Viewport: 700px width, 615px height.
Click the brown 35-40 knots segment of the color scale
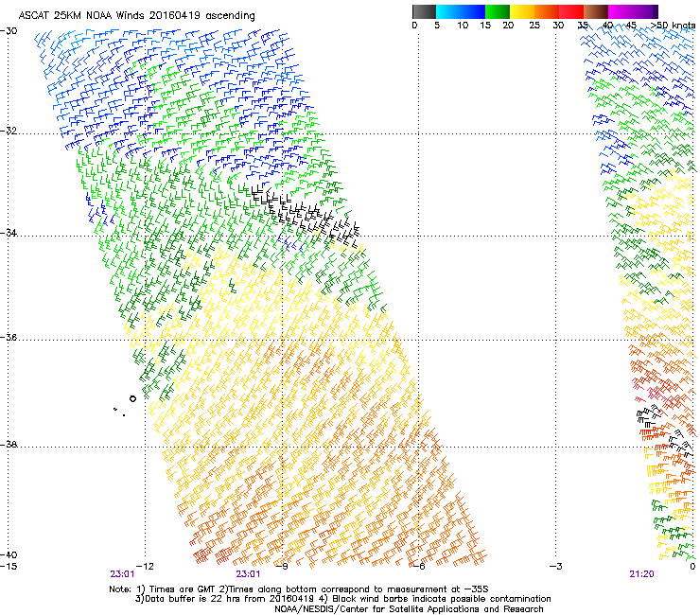pos(596,11)
